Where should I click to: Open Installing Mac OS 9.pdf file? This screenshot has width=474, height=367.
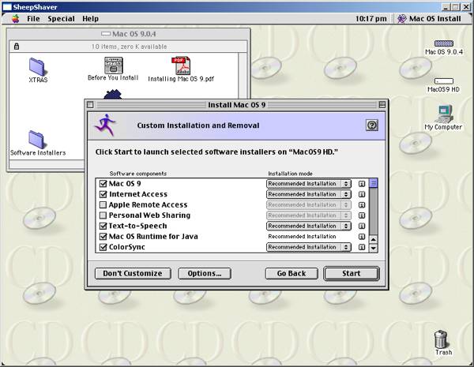click(x=182, y=66)
